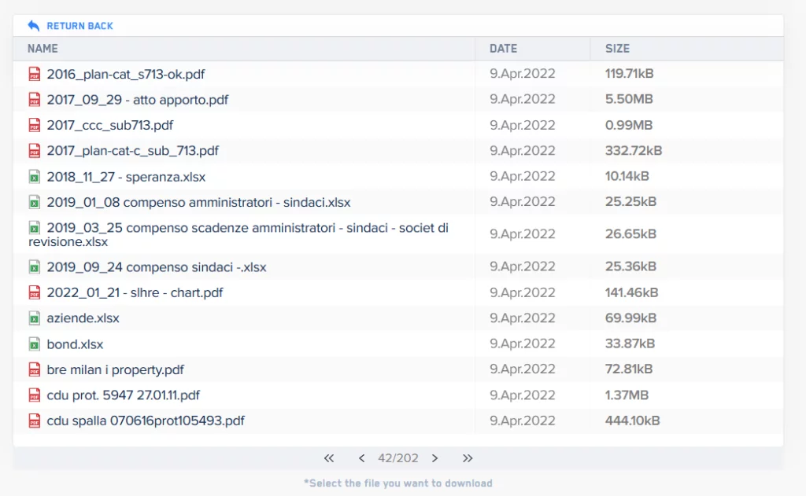
Task: Click the Excel icon next to aziende.xlsx
Action: [34, 318]
